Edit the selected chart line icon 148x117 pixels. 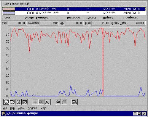[41, 102]
